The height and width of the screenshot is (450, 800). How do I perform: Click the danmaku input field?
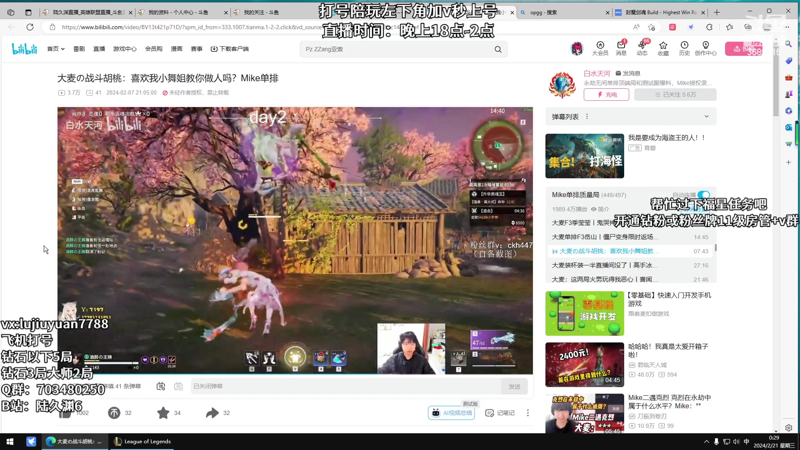(x=346, y=387)
